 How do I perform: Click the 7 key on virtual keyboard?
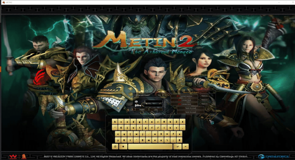tap(173, 134)
